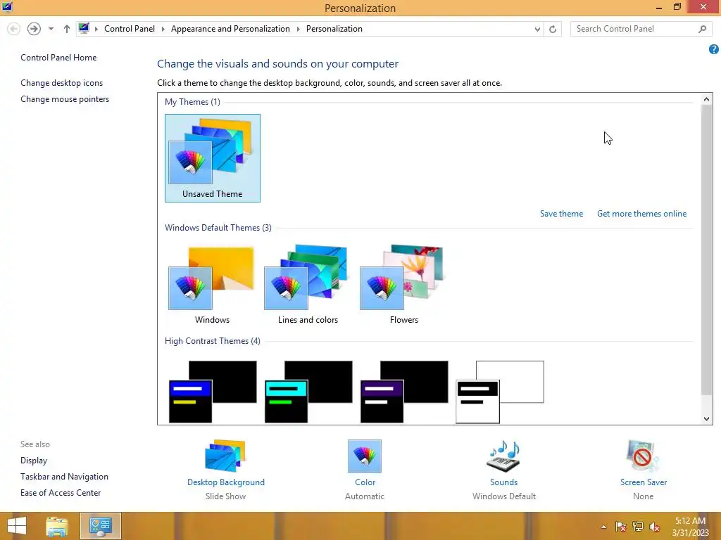Click the taskbar clock showing 5:12 AM
Image resolution: width=721 pixels, height=540 pixels.
click(x=690, y=527)
